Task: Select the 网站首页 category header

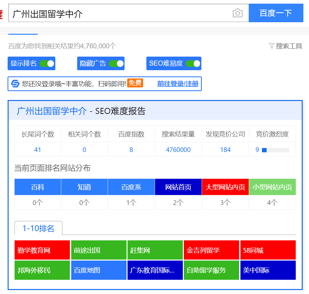Action: point(178,187)
